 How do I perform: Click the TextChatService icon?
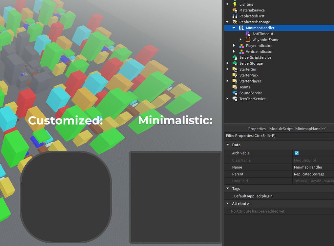[x=235, y=99]
